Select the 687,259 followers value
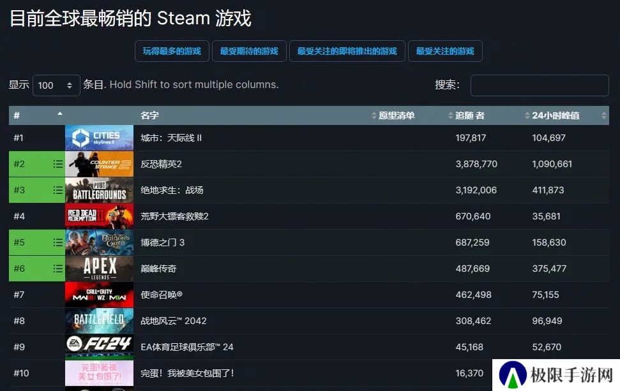The height and width of the screenshot is (391, 620). tap(473, 242)
